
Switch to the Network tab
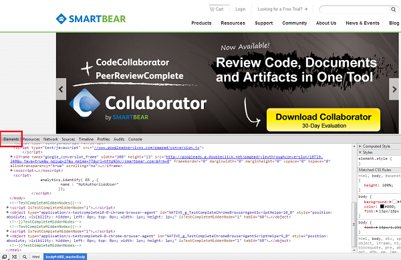51,139
